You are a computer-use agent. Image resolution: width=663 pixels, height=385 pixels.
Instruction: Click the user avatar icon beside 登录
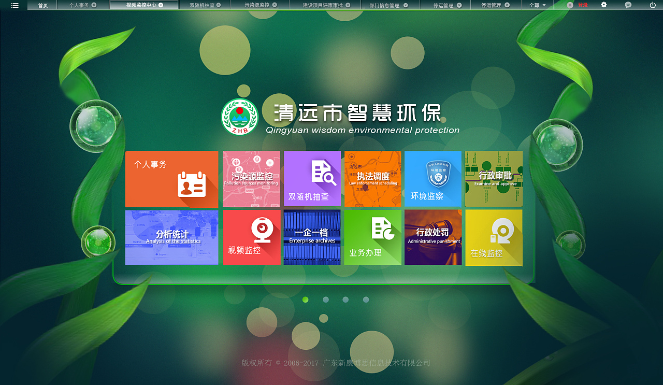[x=570, y=5]
